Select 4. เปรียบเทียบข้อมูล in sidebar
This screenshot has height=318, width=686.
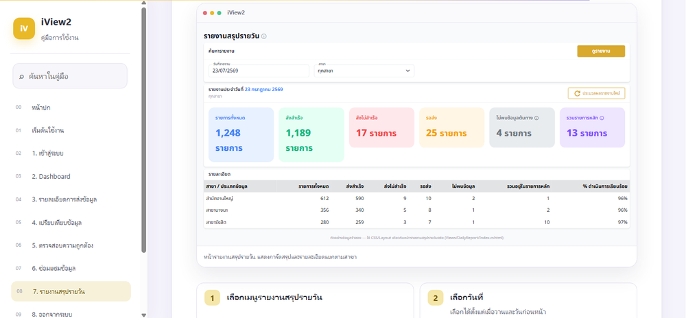pos(71,222)
